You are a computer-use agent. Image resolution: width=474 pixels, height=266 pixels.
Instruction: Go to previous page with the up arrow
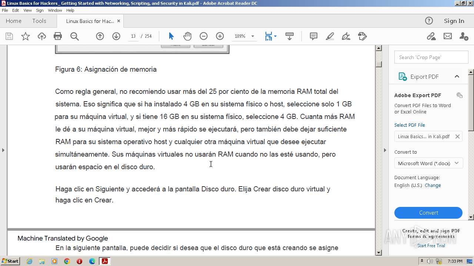[100, 36]
